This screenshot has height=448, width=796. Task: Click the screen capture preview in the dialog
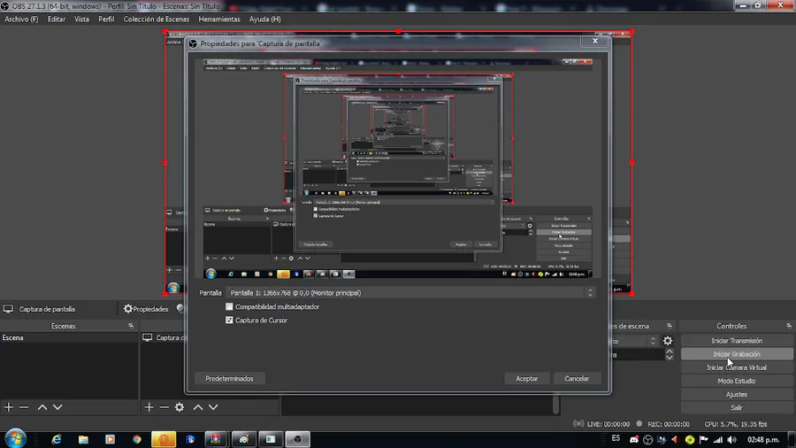pyautogui.click(x=398, y=168)
